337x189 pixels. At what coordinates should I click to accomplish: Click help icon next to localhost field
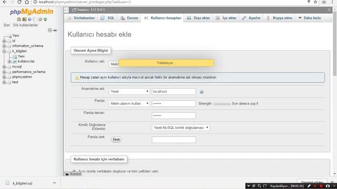(202, 92)
